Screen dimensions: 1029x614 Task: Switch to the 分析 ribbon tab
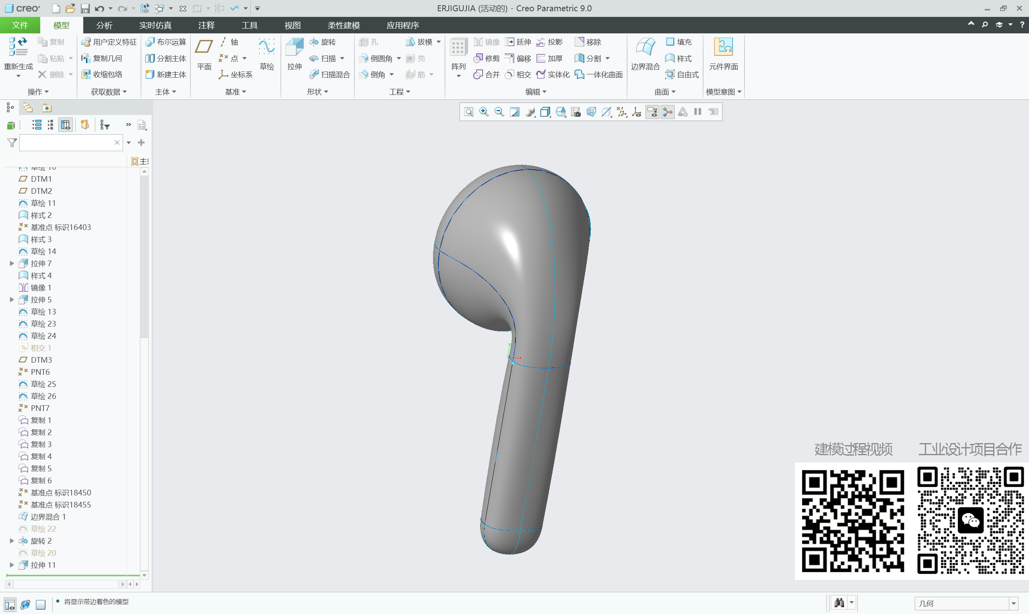pyautogui.click(x=104, y=25)
